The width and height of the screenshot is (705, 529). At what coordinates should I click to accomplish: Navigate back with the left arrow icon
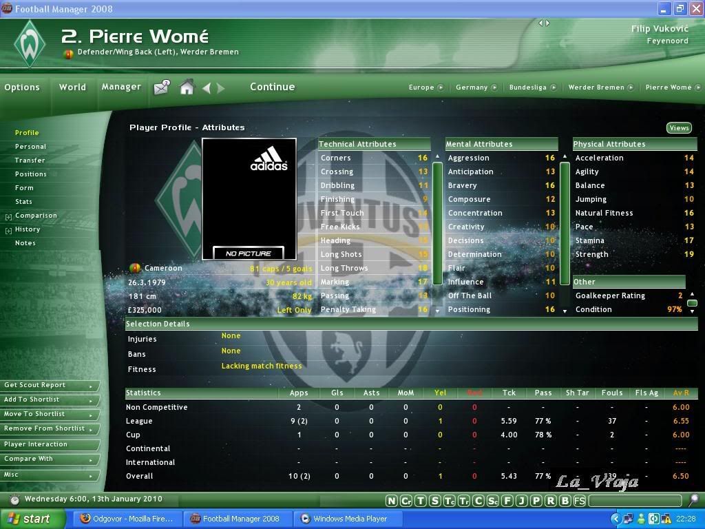tap(207, 87)
